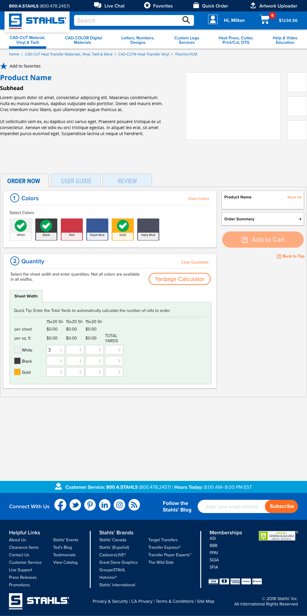
Task: Open the LinkedIn social icon
Action: coord(105,505)
